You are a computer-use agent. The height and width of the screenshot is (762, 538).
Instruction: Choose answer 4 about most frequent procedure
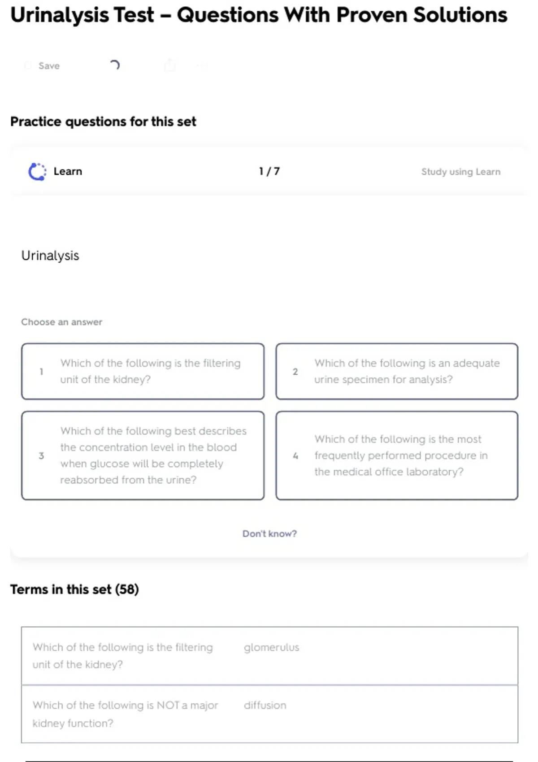397,455
